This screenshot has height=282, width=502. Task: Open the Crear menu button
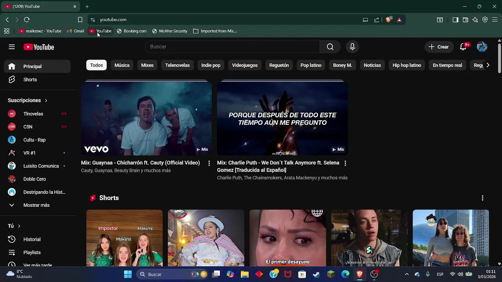[x=439, y=47]
